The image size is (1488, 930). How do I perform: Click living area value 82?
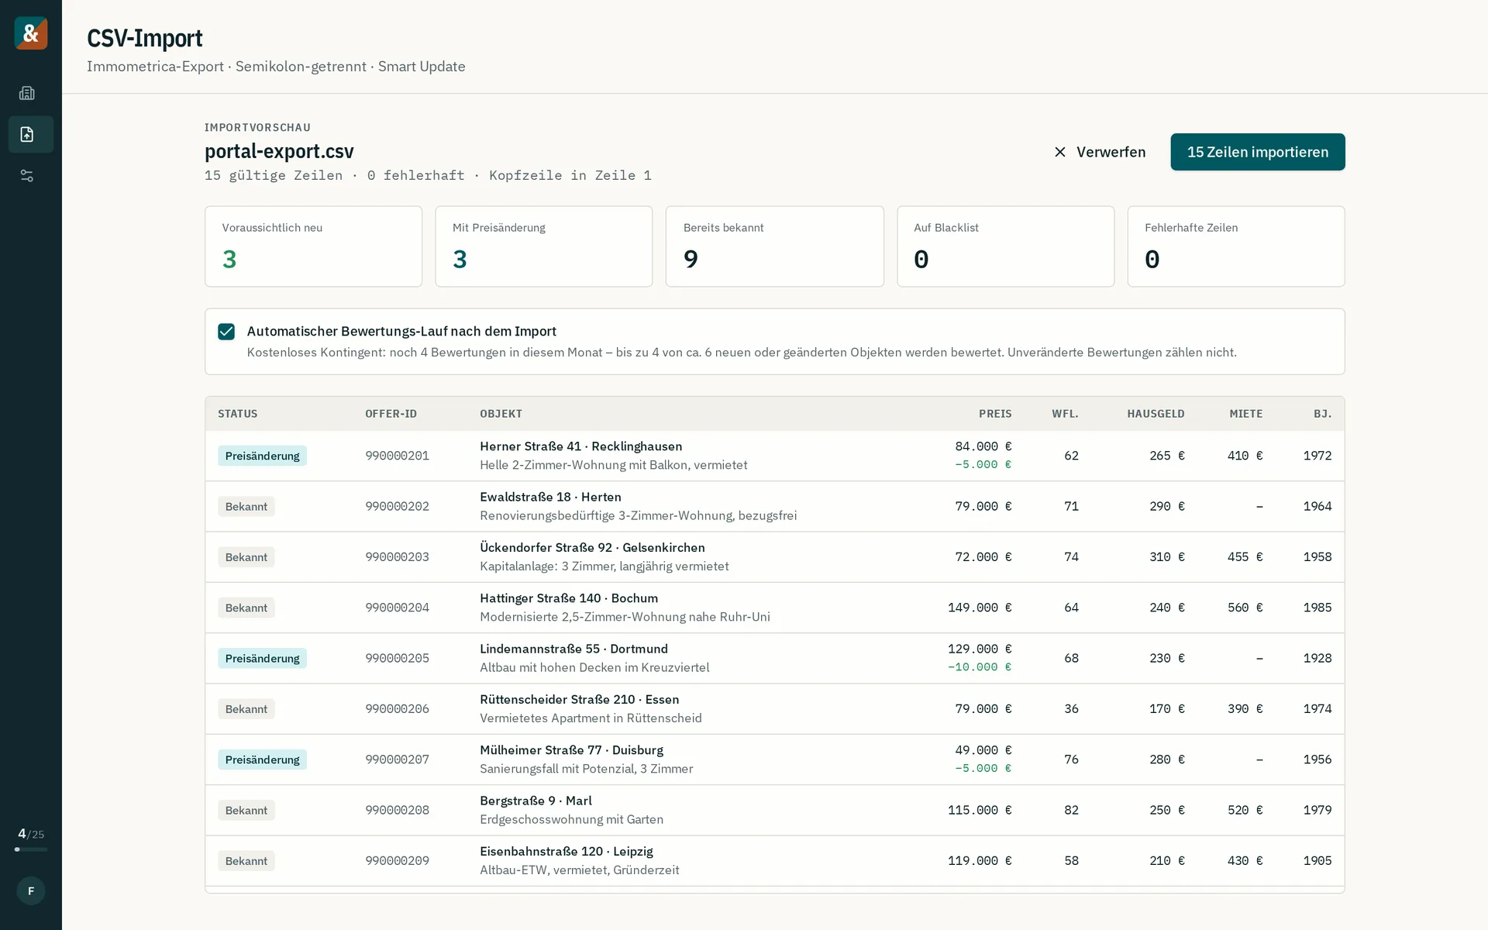[x=1071, y=810]
